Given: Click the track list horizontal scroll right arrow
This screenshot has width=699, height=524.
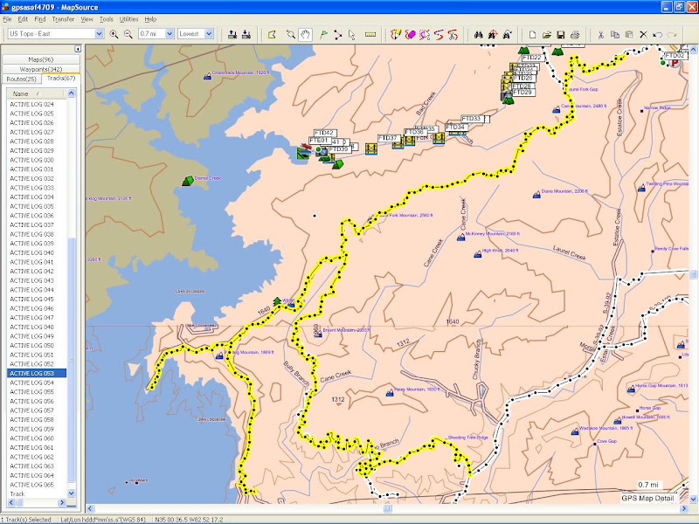Looking at the screenshot, I should point(62,503).
